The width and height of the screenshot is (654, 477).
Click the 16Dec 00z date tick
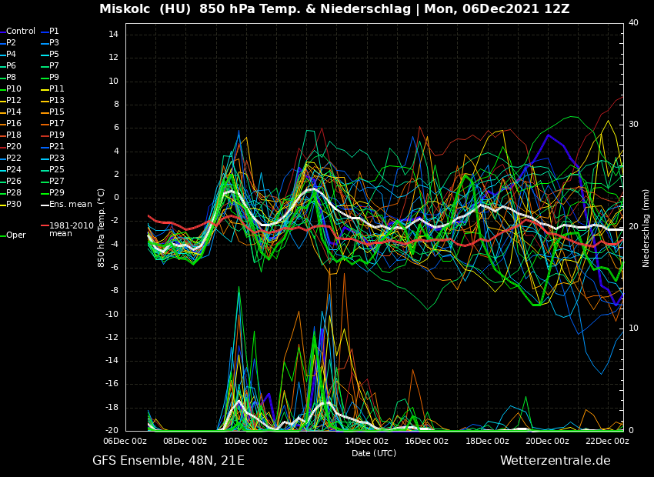pyautogui.click(x=426, y=442)
